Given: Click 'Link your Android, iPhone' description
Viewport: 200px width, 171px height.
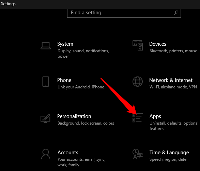Looking at the screenshot, I should pos(81,87).
